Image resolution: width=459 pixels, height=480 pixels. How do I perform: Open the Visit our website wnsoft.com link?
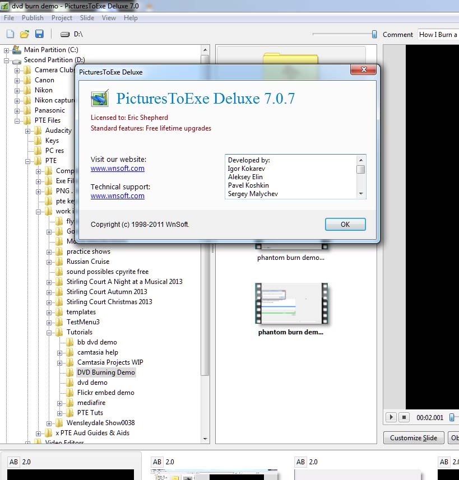(117, 169)
